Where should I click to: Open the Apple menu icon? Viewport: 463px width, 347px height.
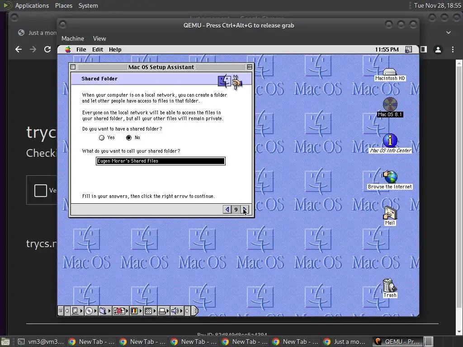click(x=68, y=50)
